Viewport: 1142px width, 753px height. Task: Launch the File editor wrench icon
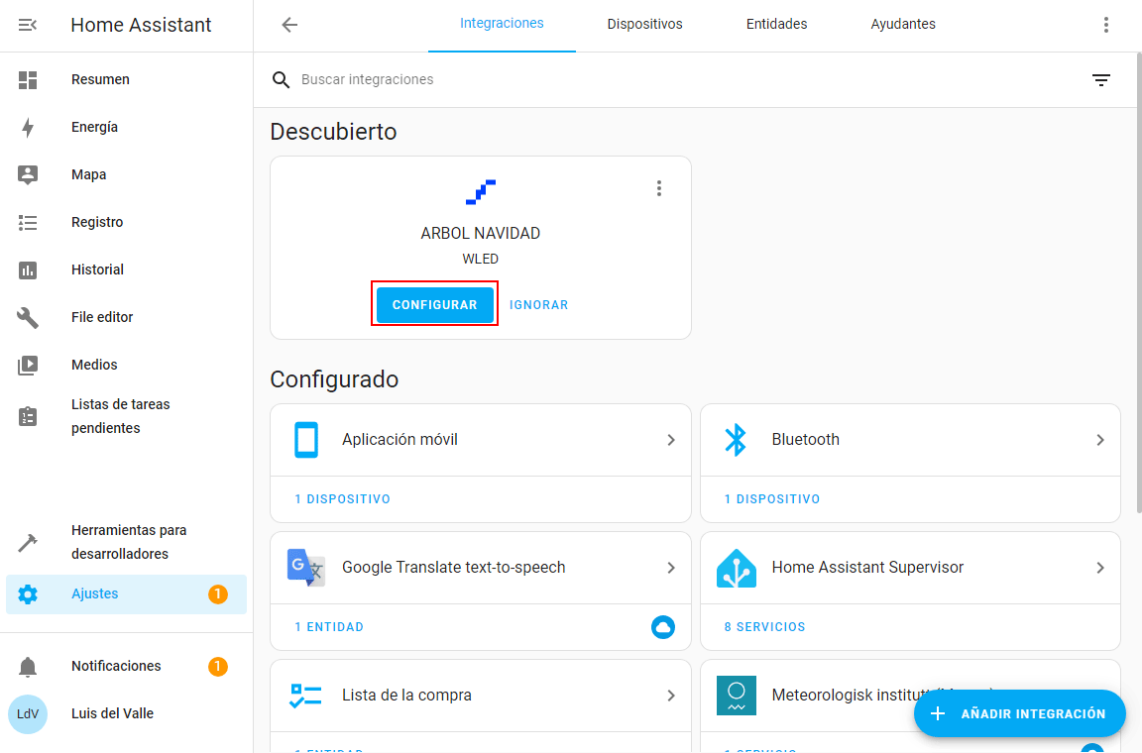click(28, 317)
